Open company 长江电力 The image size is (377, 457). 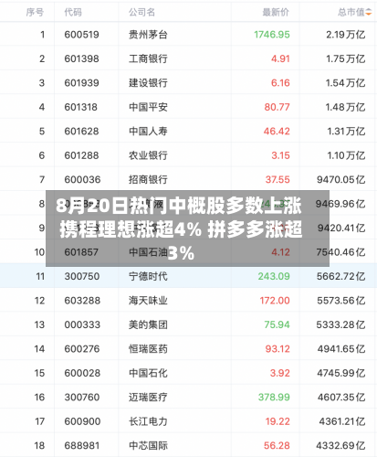click(x=148, y=421)
